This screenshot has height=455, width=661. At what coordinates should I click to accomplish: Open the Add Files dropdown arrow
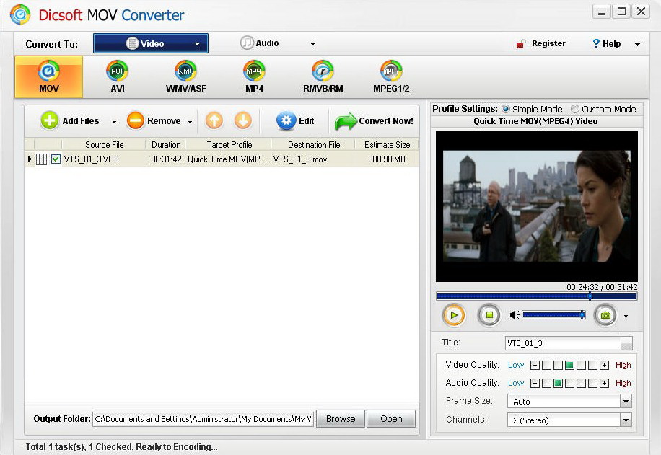tap(114, 122)
